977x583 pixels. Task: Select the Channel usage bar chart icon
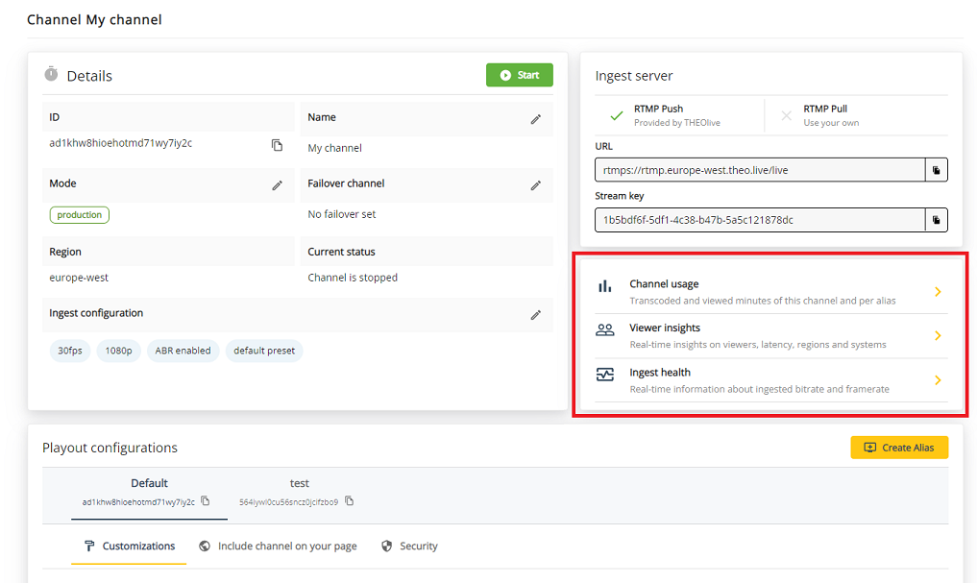click(x=604, y=285)
